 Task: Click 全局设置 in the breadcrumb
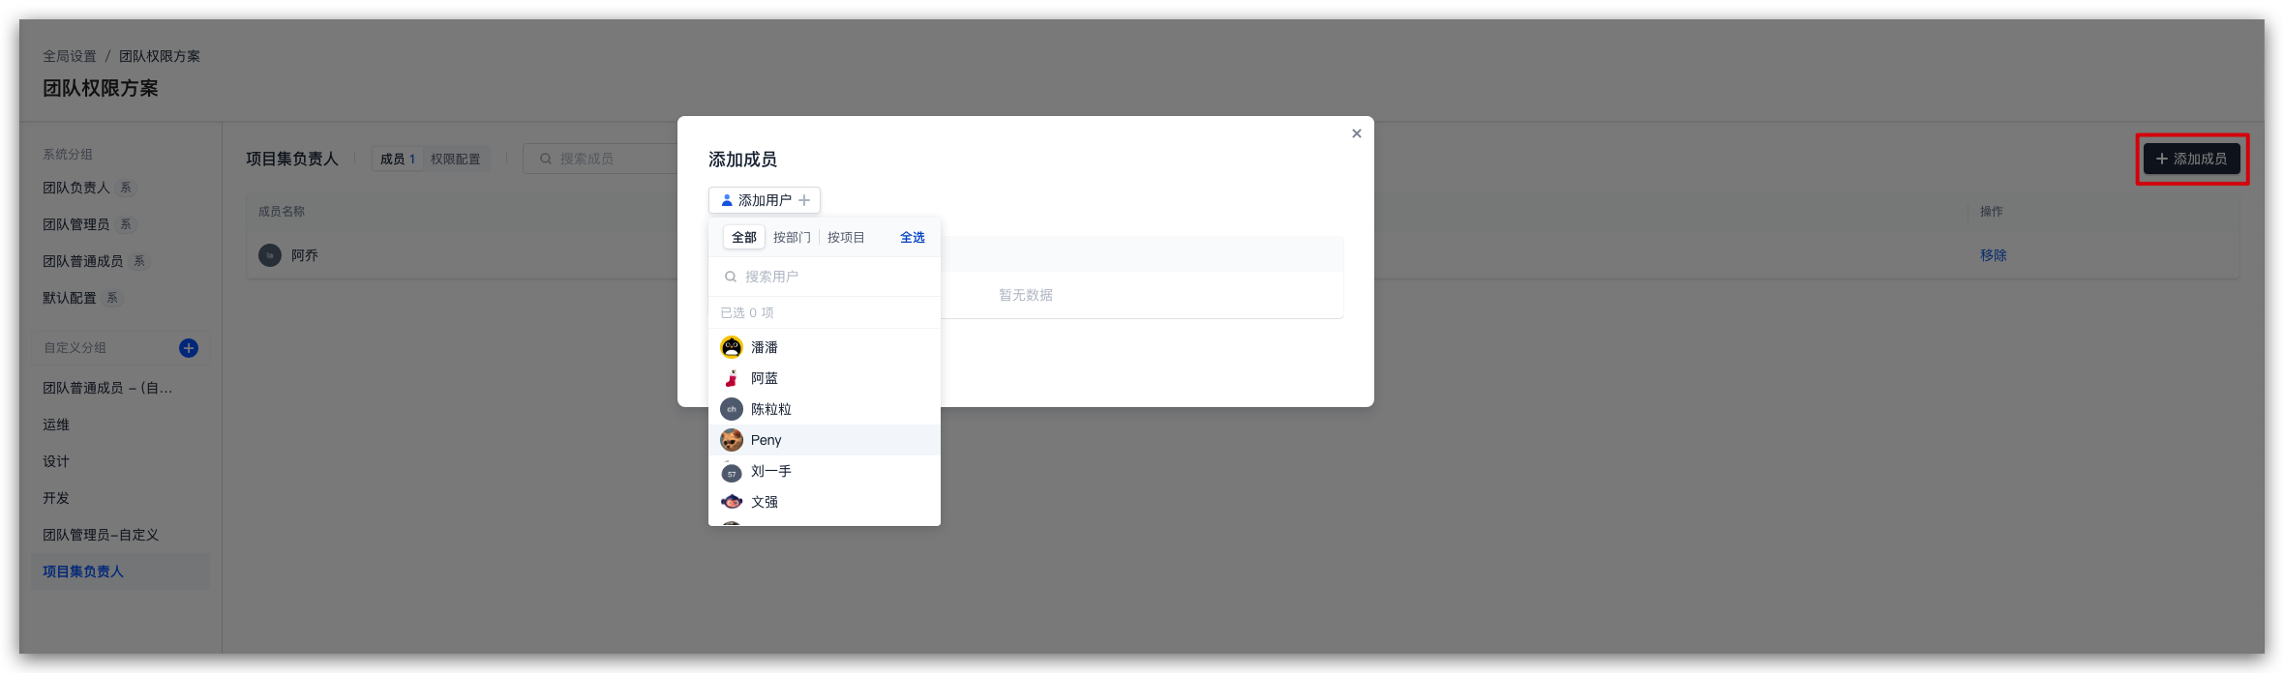click(70, 56)
